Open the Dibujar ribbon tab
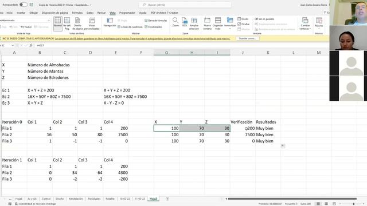This screenshot has width=367, height=206. [x=34, y=13]
